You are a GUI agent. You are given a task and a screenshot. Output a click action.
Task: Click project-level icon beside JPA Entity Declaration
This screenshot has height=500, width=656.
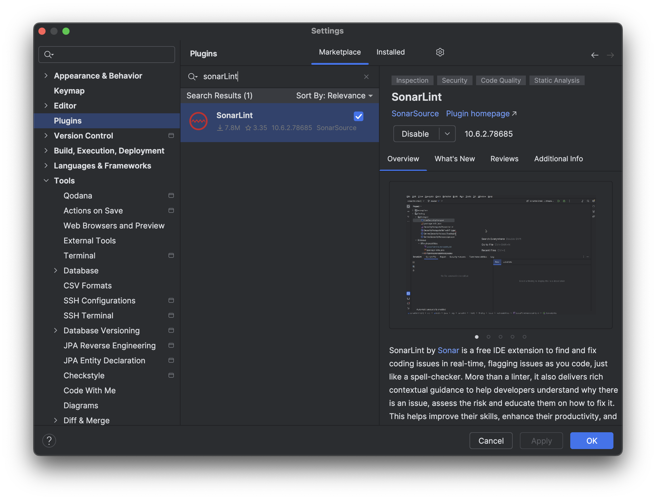point(171,360)
